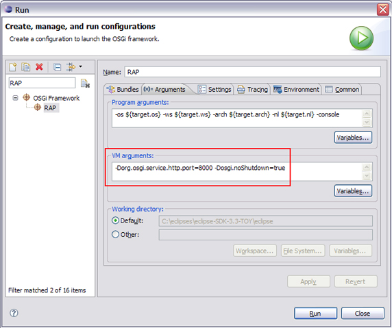
Task: Select the RAP configuration tree item
Action: coord(50,108)
